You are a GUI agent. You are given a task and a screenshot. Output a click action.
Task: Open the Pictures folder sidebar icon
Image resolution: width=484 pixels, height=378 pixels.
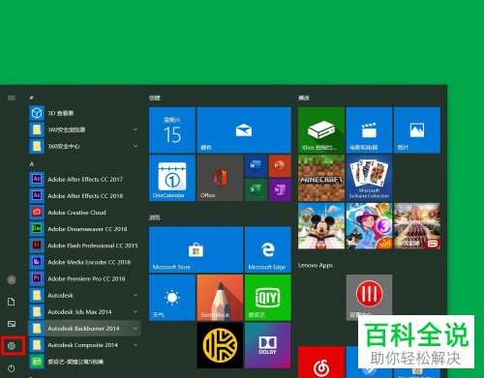(12, 324)
